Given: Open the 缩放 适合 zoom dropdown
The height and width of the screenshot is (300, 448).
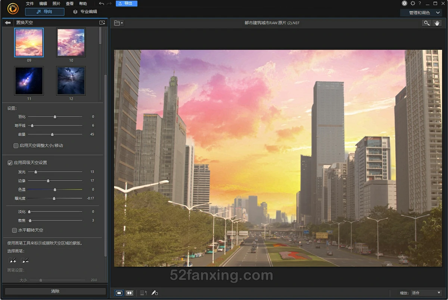Looking at the screenshot, I should (x=426, y=293).
